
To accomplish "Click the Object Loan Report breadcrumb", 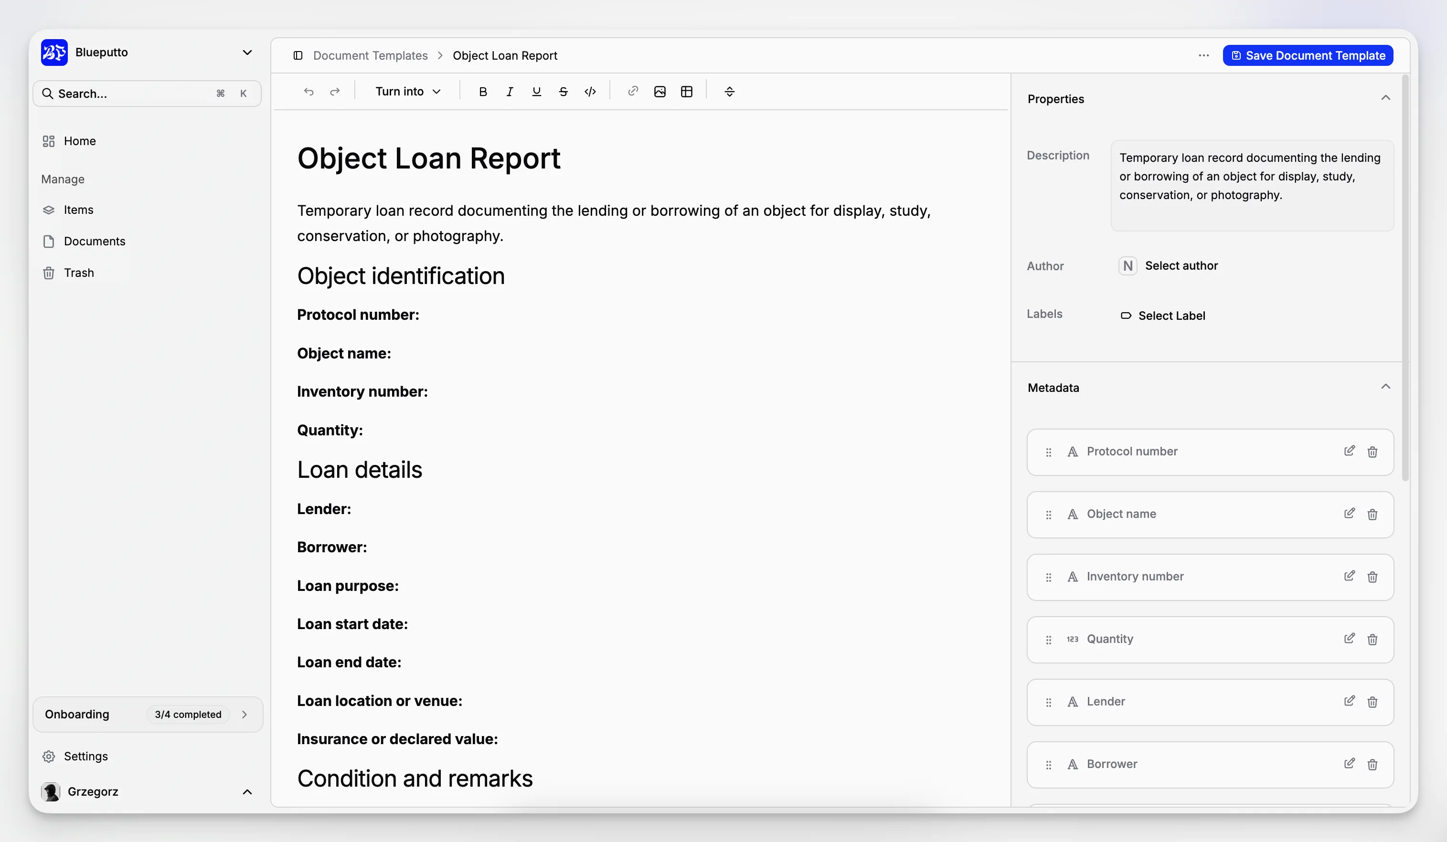I will (505, 56).
